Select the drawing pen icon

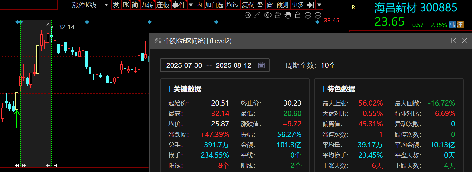coord(257,15)
